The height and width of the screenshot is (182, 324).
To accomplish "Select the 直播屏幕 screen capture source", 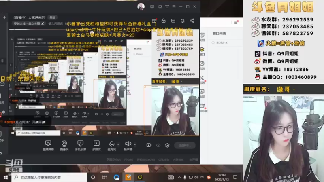I will pos(48,145).
